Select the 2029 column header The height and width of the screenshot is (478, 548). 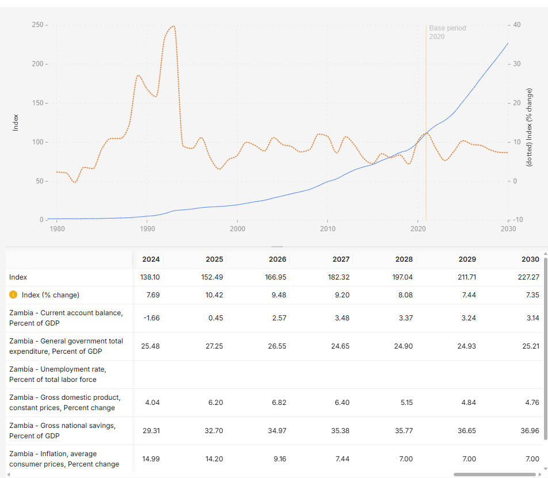467,259
